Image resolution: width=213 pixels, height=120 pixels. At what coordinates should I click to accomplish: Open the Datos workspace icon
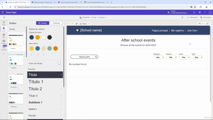coord(4,36)
